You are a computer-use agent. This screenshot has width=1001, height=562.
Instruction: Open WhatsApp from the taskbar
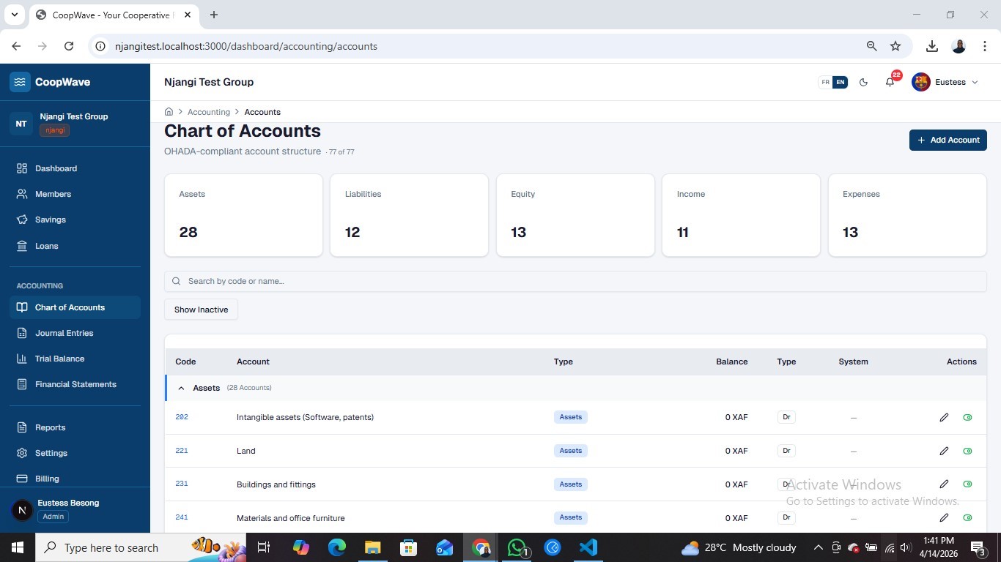tap(517, 547)
